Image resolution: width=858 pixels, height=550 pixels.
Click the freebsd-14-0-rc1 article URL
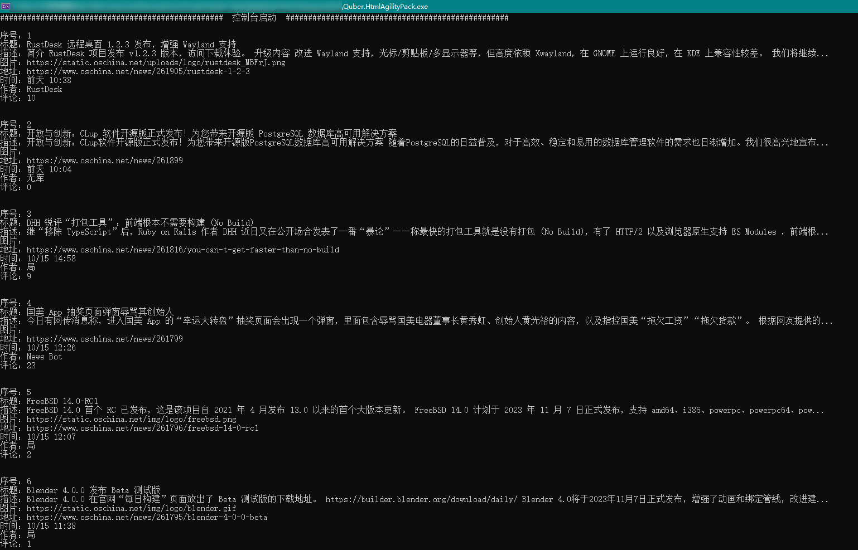[143, 428]
